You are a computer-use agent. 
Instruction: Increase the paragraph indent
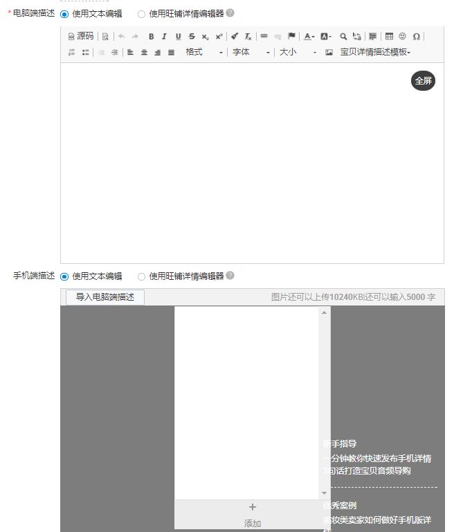(x=115, y=52)
